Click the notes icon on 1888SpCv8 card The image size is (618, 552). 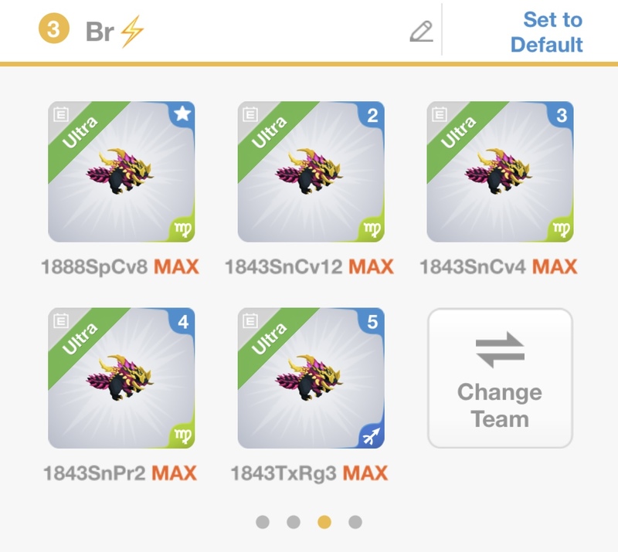[x=61, y=113]
